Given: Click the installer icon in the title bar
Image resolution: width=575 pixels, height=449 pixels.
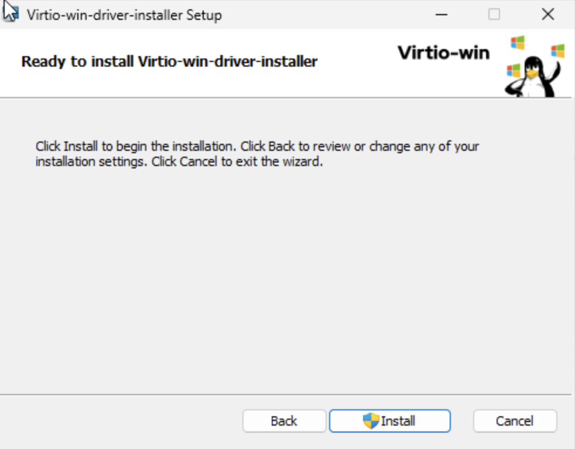Looking at the screenshot, I should pyautogui.click(x=12, y=14).
